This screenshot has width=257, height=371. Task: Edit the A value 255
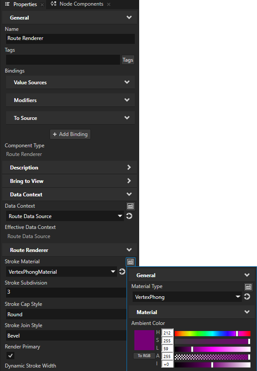point(167,356)
